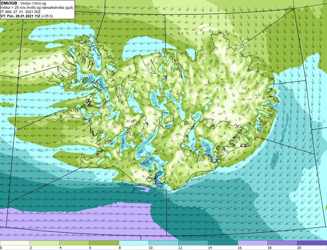Click the 8–10 m/s light cyan legend swatch
The height and width of the screenshot is (250, 327).
pos(134,243)
